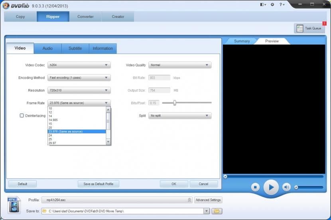The image size is (331, 220).
Task: Switch to the Audio tab
Action: coord(47,49)
